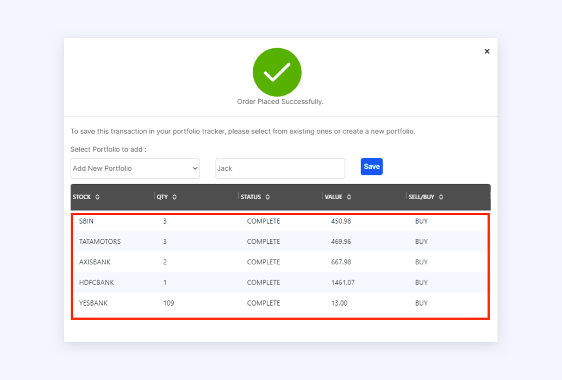This screenshot has width=562, height=380.
Task: Click quantity 1 in the HDFCBANK row
Action: [165, 282]
